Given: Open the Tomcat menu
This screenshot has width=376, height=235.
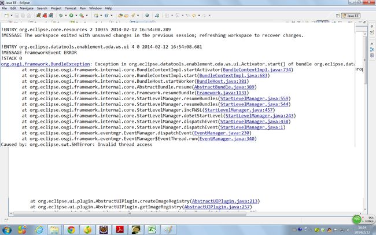Looking at the screenshot, I should click(x=71, y=8).
